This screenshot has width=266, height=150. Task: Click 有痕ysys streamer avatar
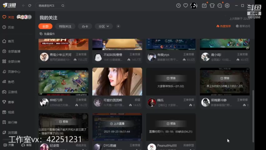152,57
